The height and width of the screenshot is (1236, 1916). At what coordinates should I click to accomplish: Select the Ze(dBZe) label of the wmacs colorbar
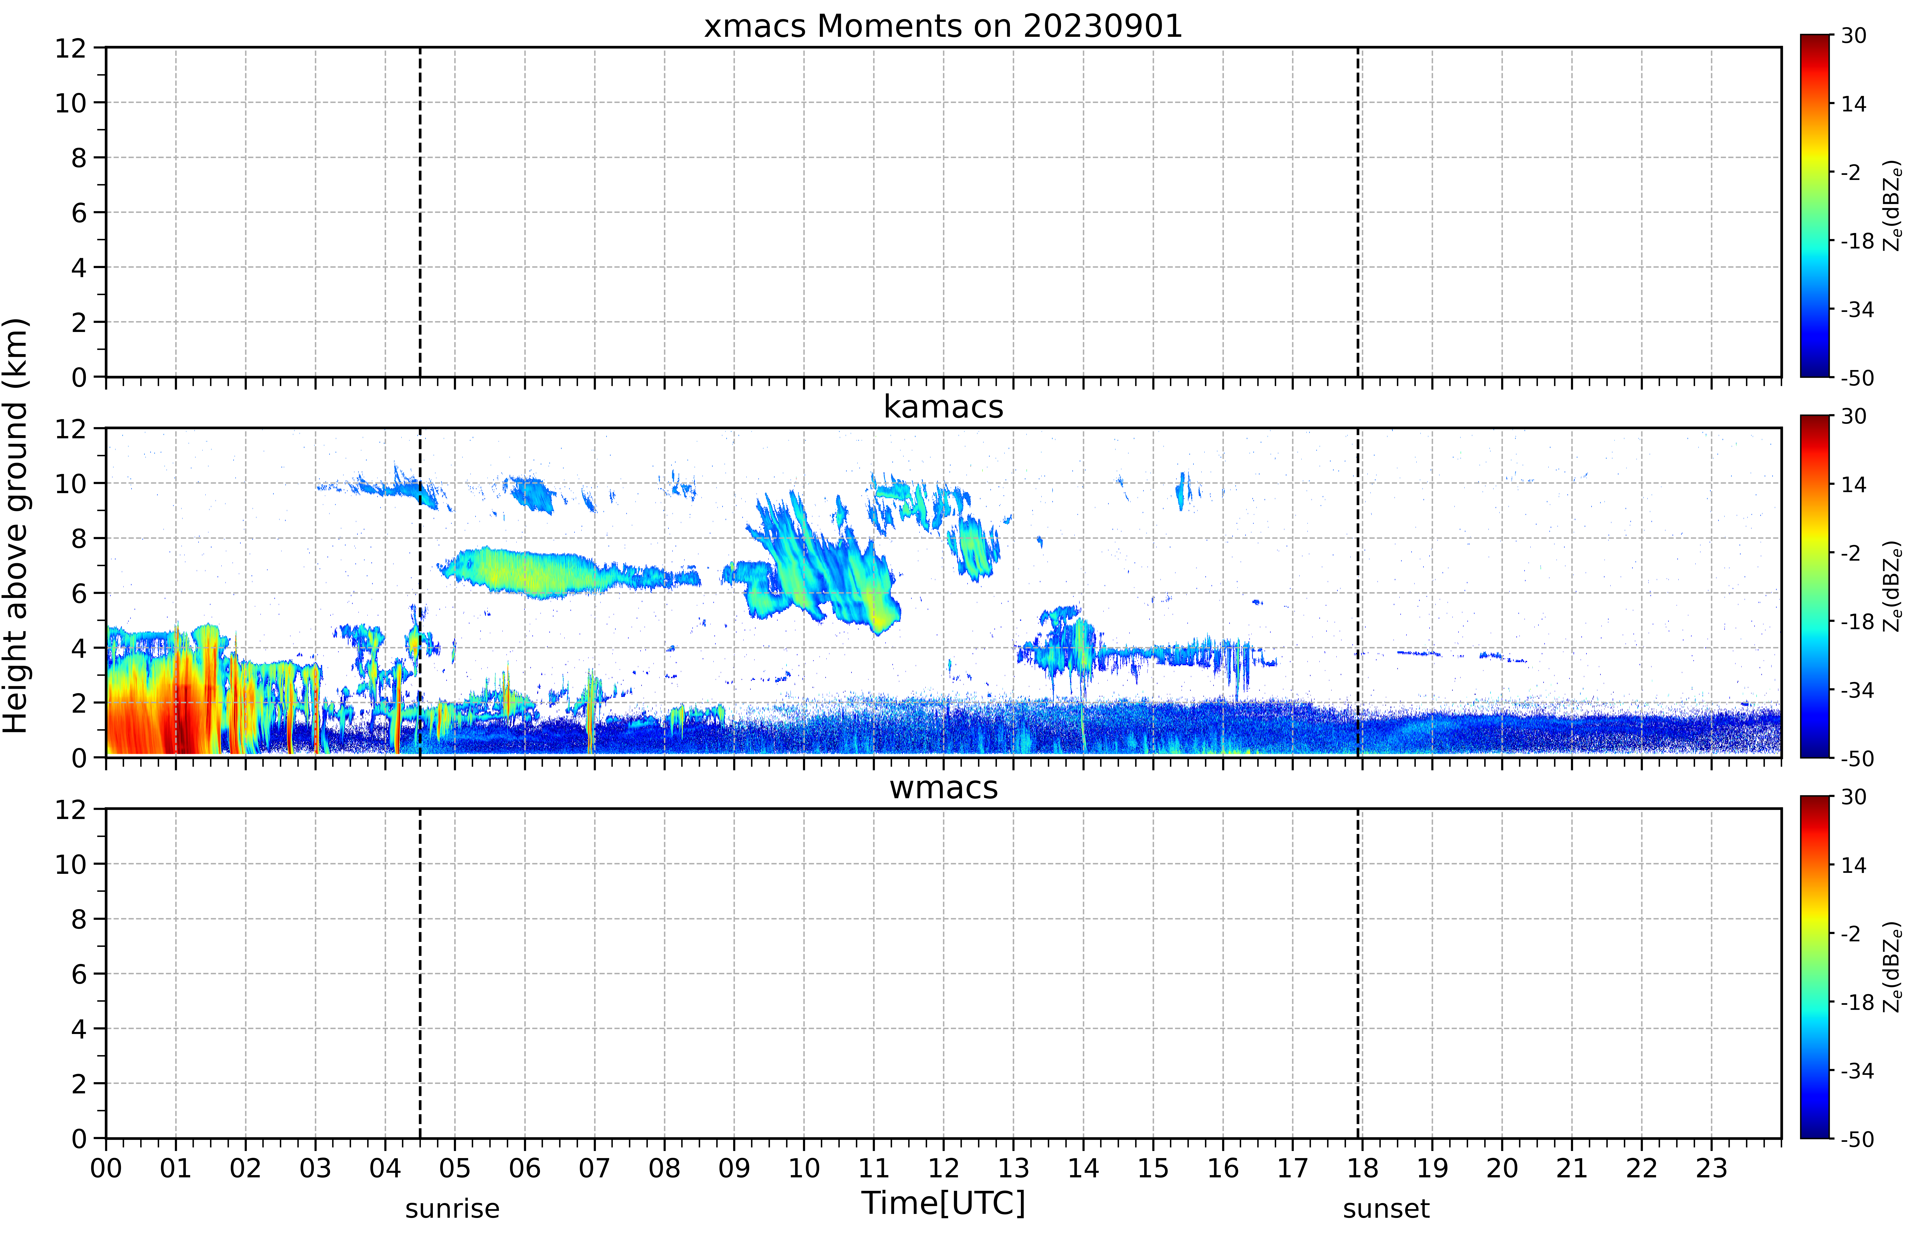1893,967
